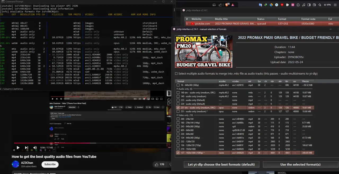This screenshot has height=174, width=339.
Task: Check 140 audio only (medium) format
Action: pyautogui.click(x=178, y=96)
